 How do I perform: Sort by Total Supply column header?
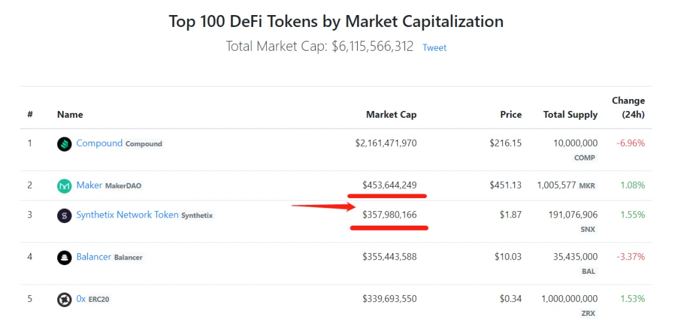tap(570, 115)
